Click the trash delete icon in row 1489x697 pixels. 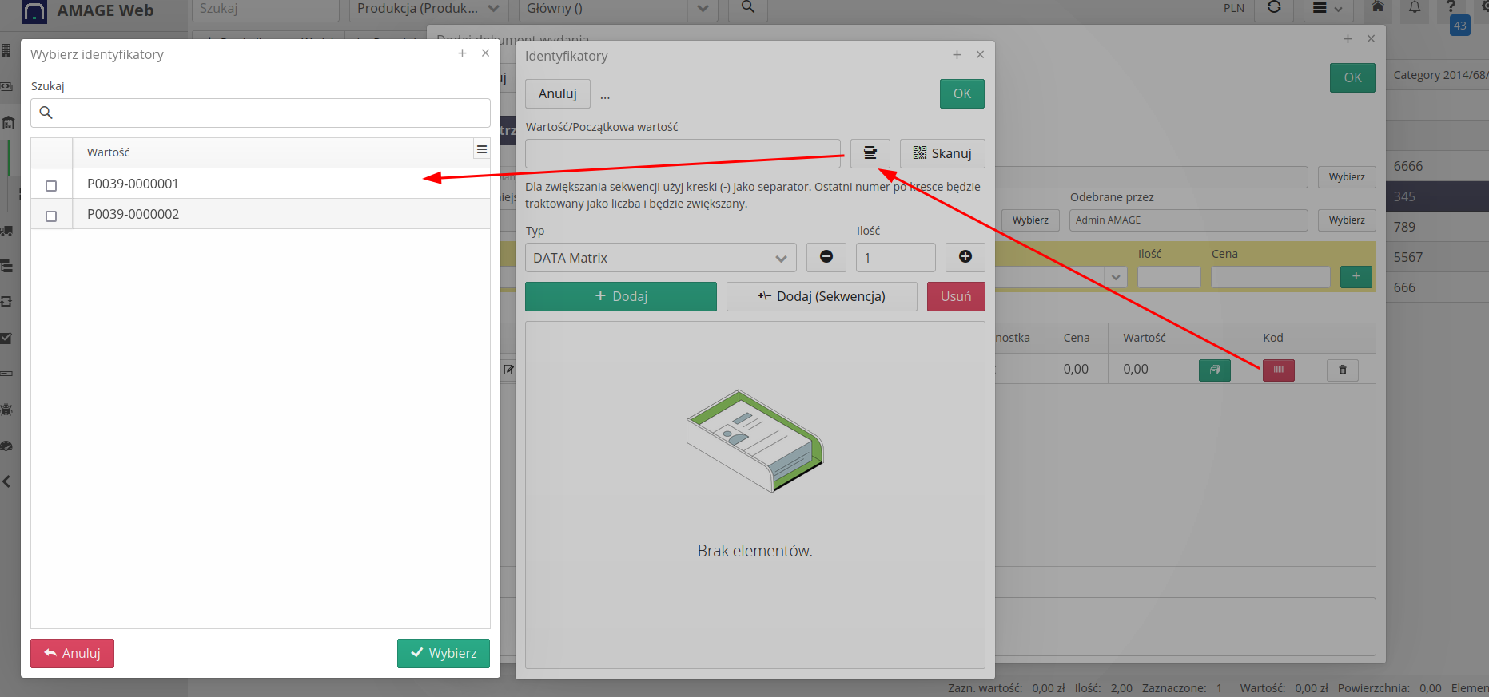pos(1342,370)
